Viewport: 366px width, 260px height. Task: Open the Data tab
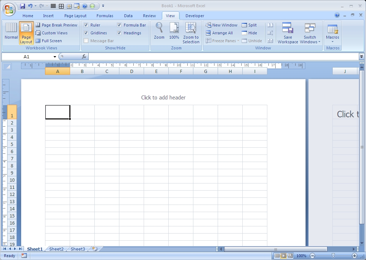point(128,16)
